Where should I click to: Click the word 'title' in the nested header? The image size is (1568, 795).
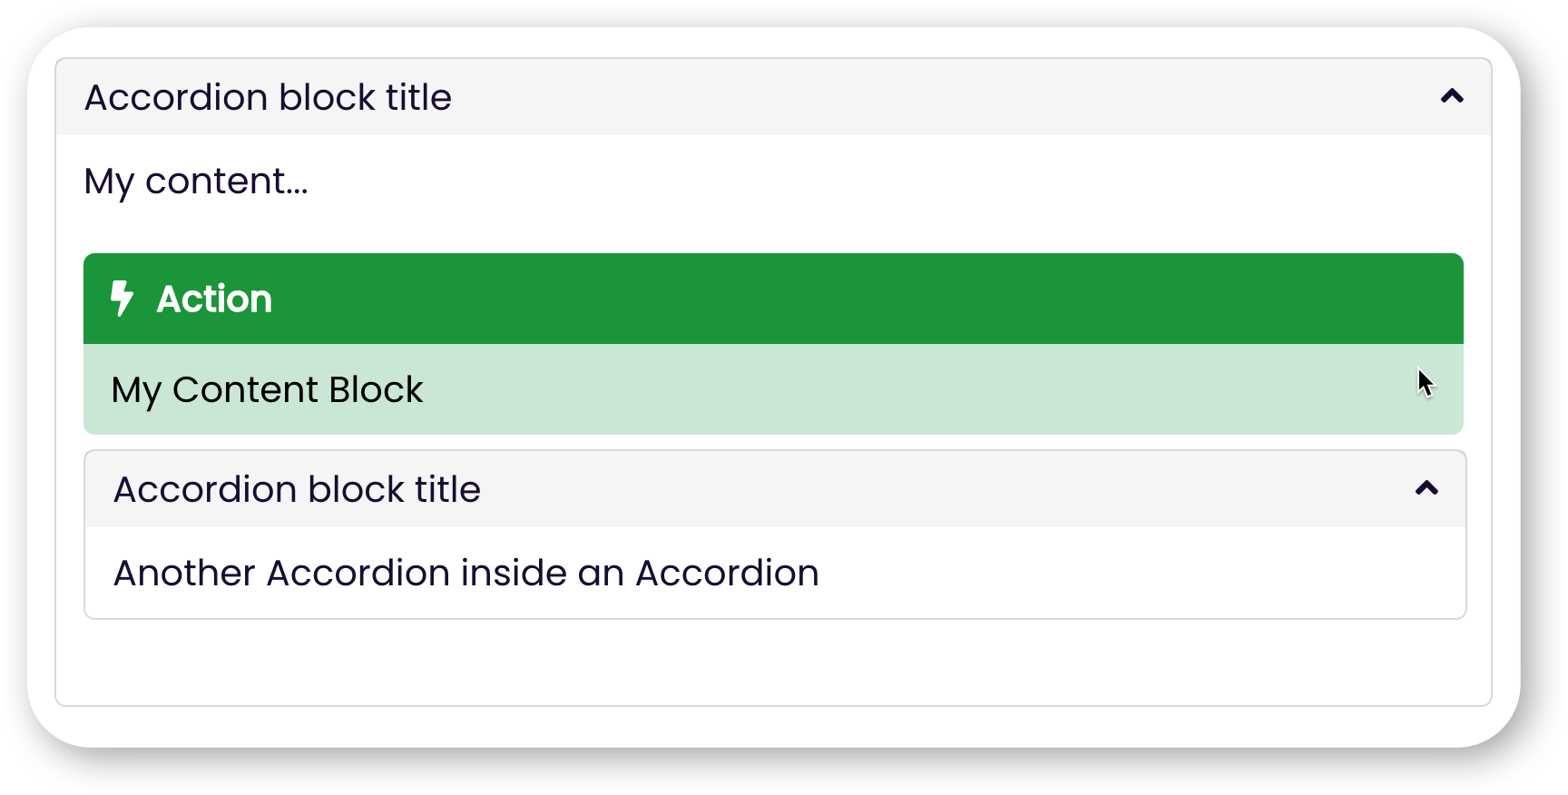tap(447, 489)
